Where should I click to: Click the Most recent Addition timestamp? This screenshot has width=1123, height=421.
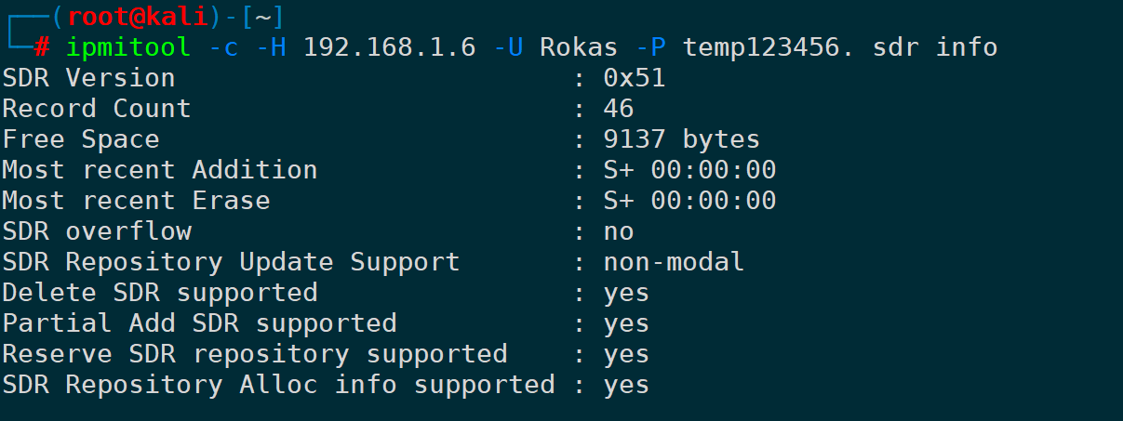coord(689,170)
